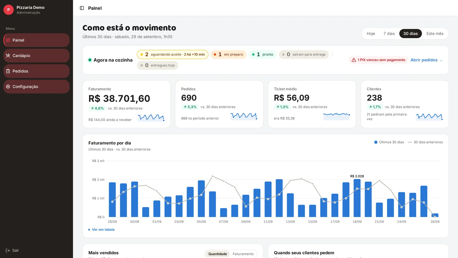458x258 pixels.
Task: Open the Configuração menu item
Action: point(36,87)
